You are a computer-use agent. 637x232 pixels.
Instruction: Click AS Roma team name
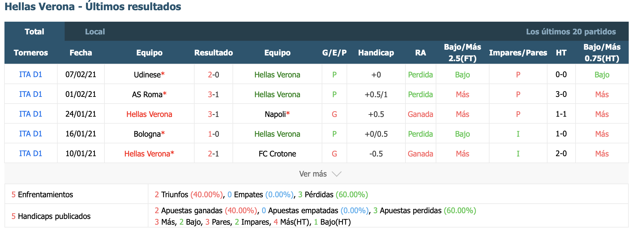[x=147, y=94]
